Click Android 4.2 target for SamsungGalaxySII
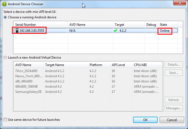188x129 pixels. pos(53,92)
